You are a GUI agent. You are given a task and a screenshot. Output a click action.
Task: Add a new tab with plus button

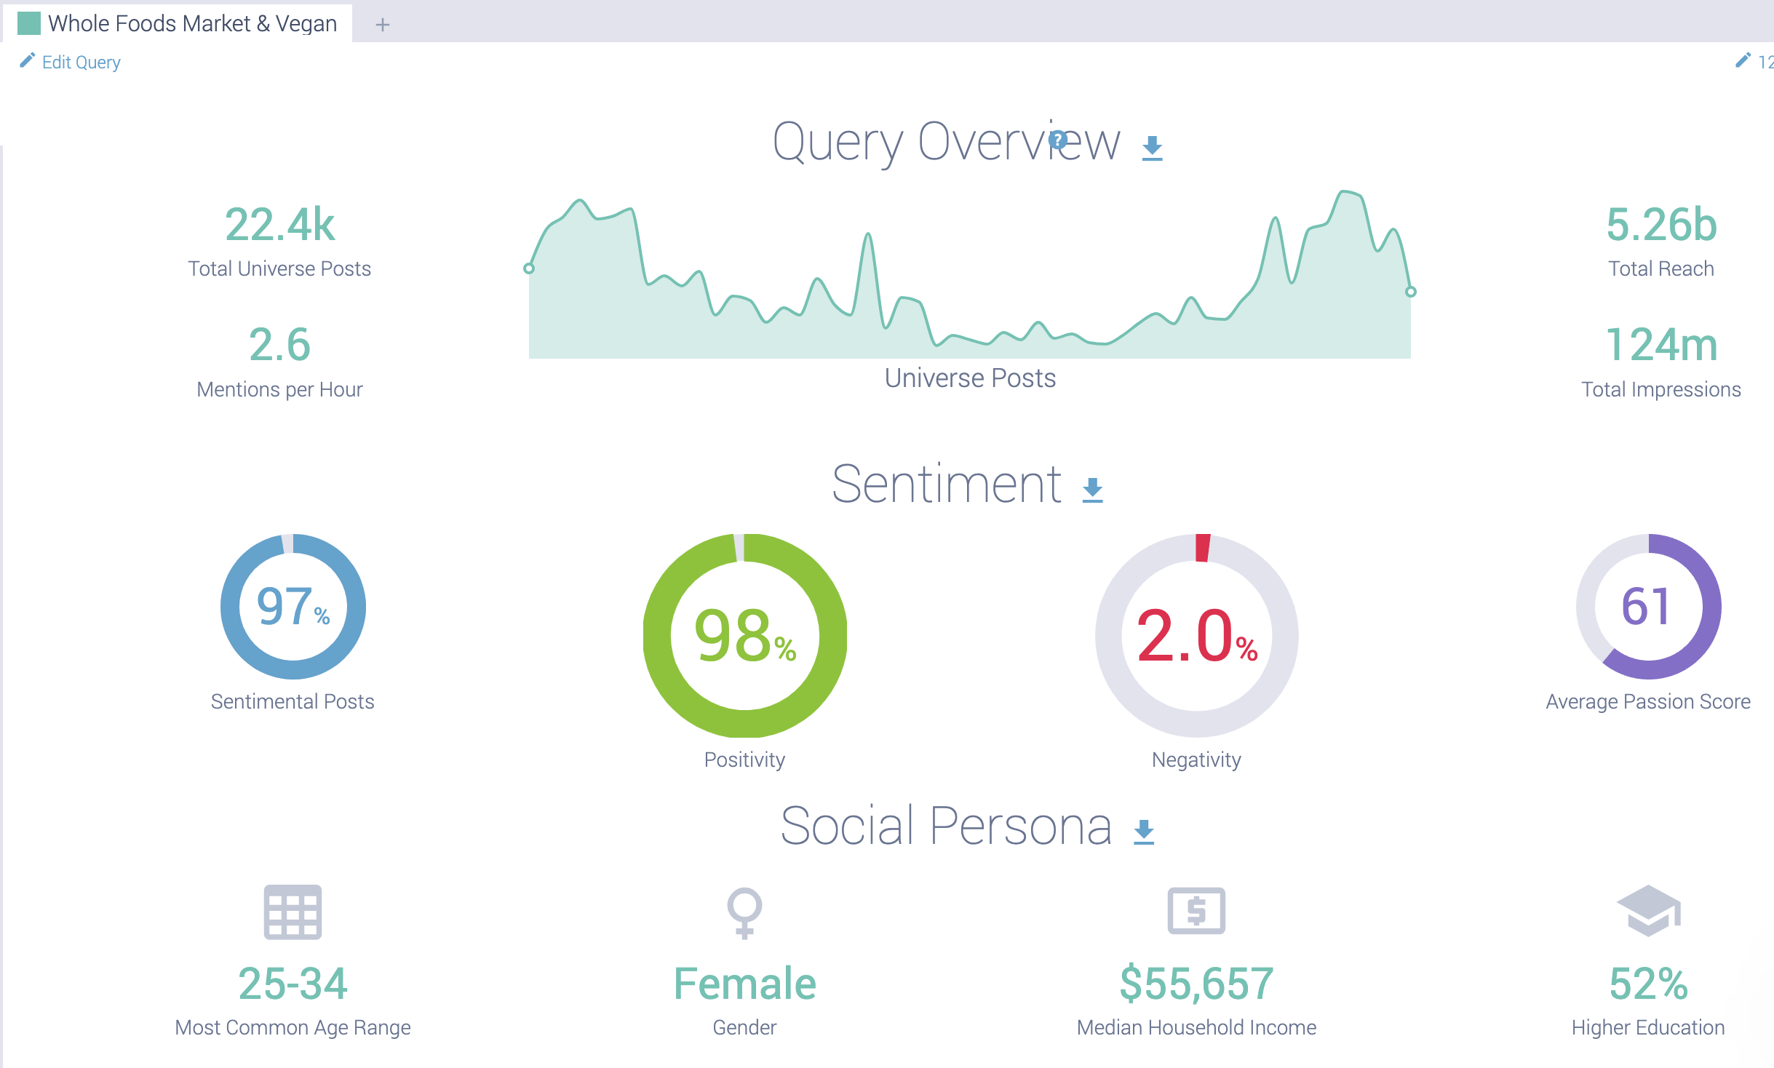pos(383,25)
